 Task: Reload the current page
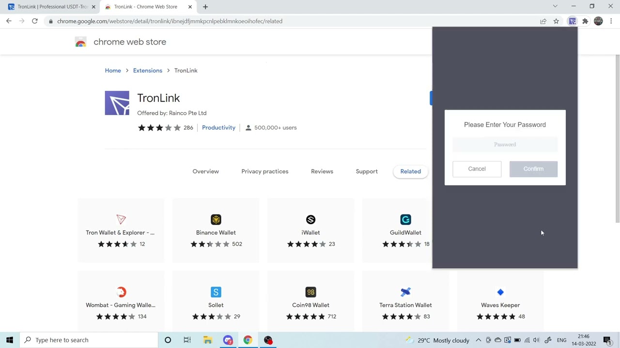[35, 21]
